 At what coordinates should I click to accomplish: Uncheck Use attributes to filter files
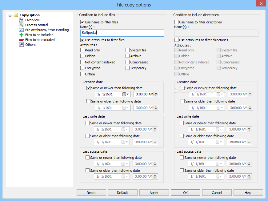(82, 40)
